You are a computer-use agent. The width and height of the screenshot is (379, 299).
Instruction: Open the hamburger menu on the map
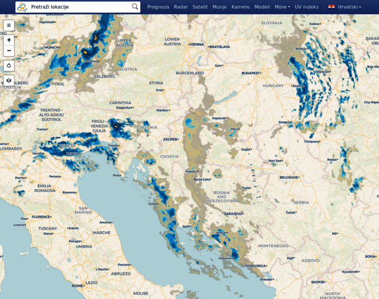click(x=9, y=25)
